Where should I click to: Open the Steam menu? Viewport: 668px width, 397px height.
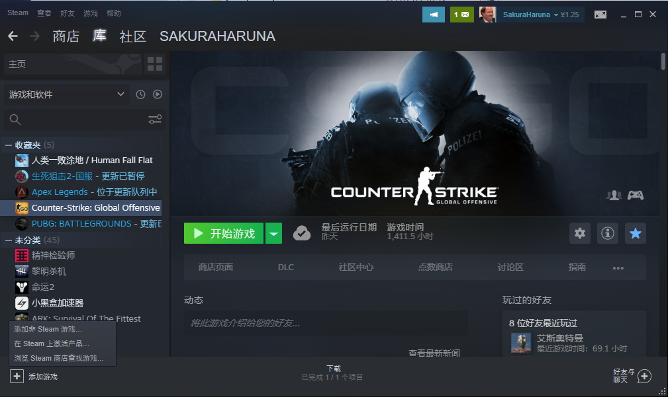coord(18,13)
